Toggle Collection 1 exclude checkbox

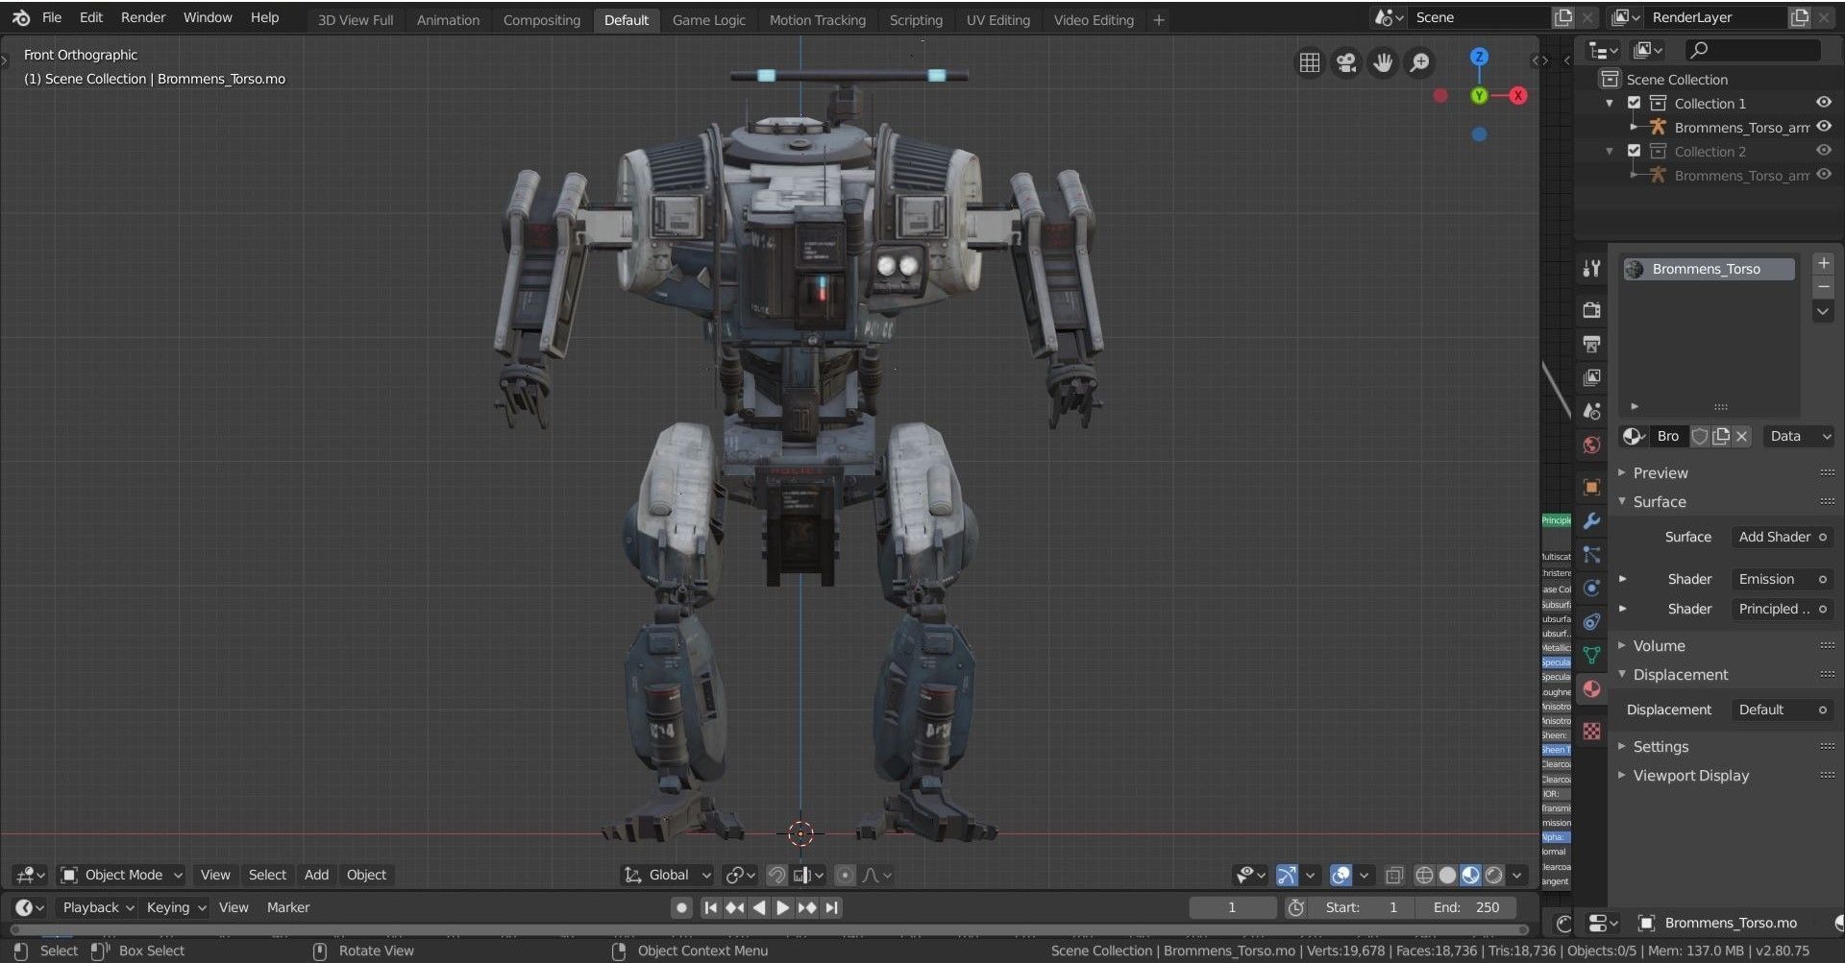pyautogui.click(x=1634, y=103)
